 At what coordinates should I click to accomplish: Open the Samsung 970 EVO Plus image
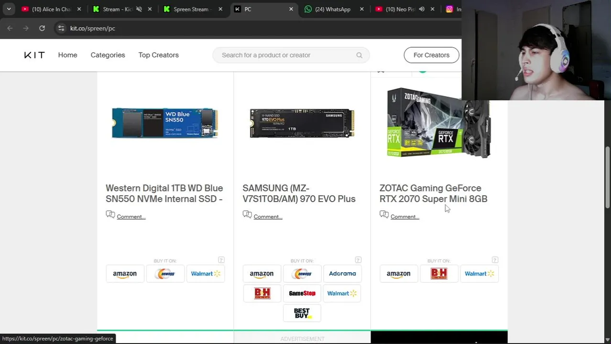302,123
